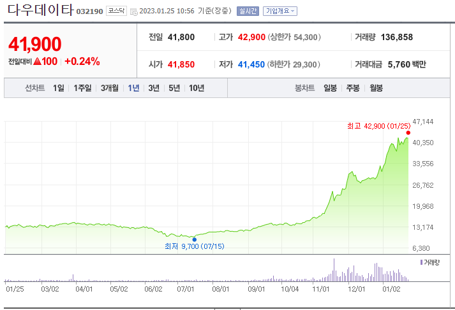Click the red up-triangle change icon
The image size is (455, 310).
[37, 61]
